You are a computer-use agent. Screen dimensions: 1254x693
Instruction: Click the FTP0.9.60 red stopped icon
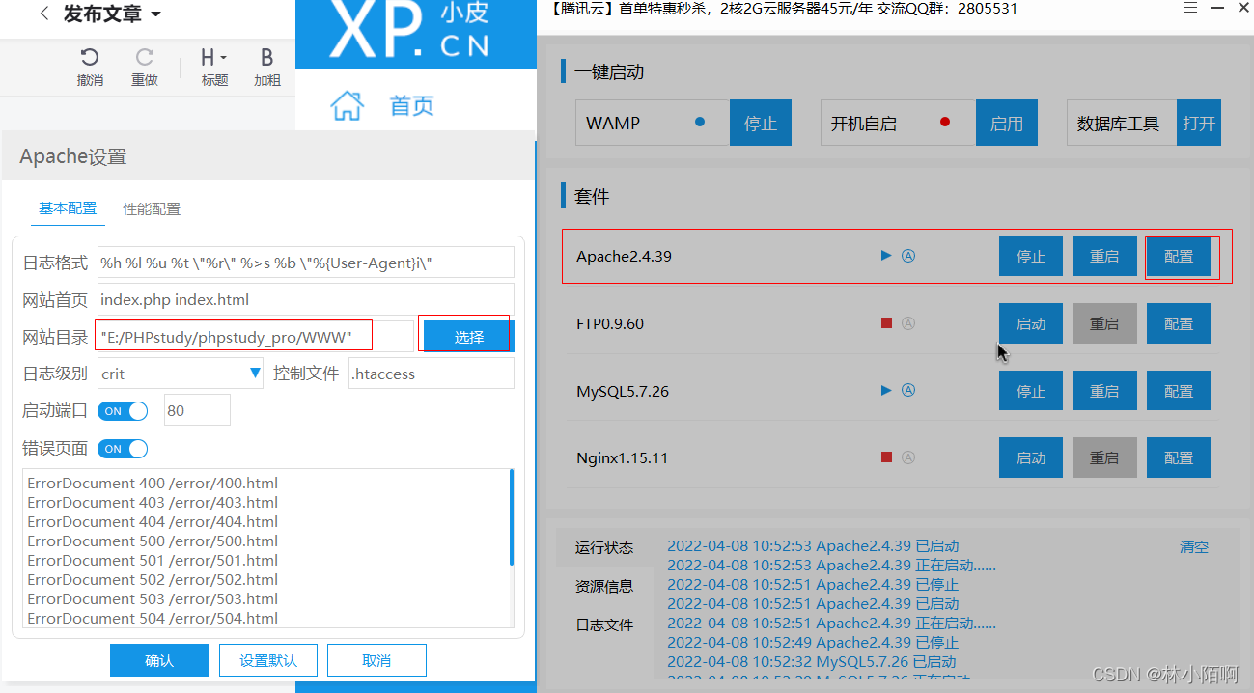click(886, 323)
